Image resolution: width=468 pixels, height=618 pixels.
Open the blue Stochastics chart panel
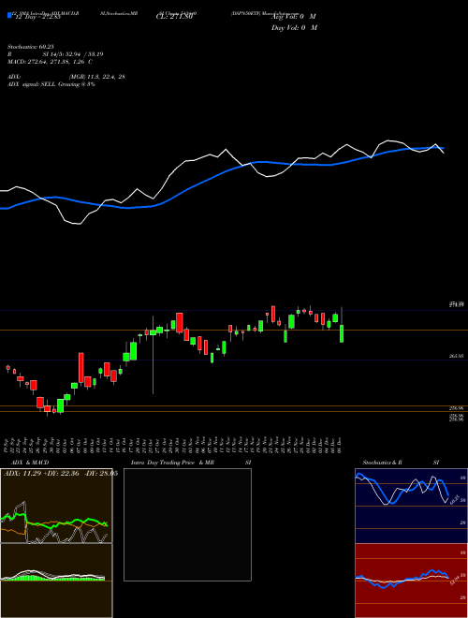tap(411, 506)
